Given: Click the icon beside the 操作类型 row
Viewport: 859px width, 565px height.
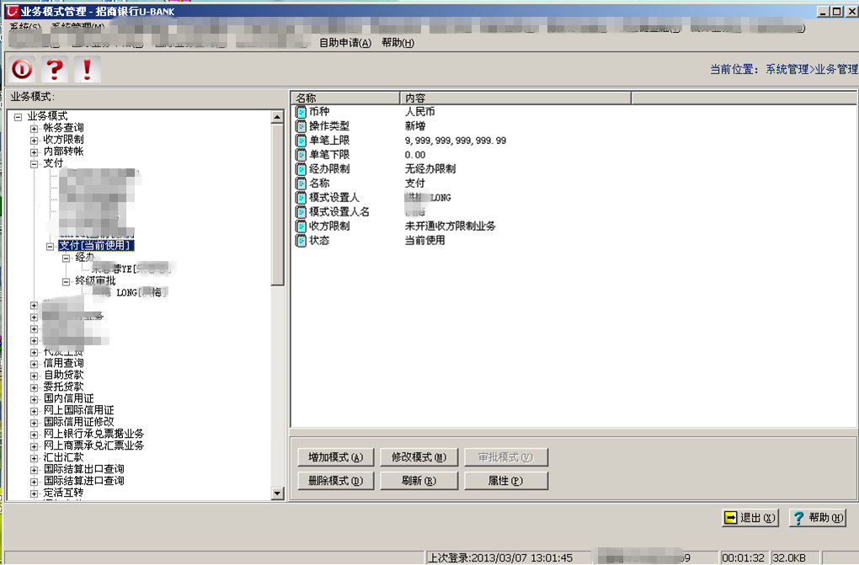Looking at the screenshot, I should point(301,126).
